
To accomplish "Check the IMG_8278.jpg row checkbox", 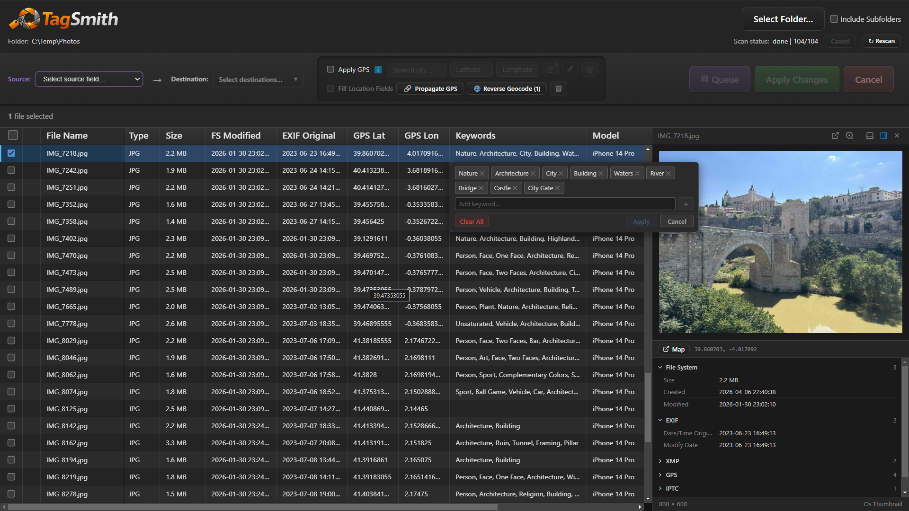I will pos(11,494).
